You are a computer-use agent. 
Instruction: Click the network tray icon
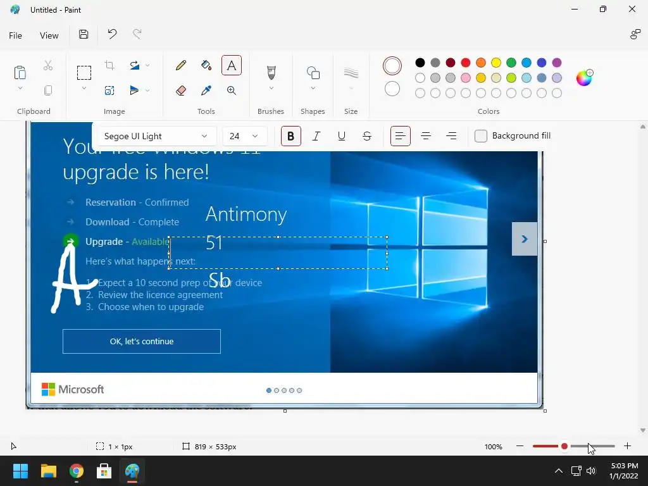pos(576,471)
